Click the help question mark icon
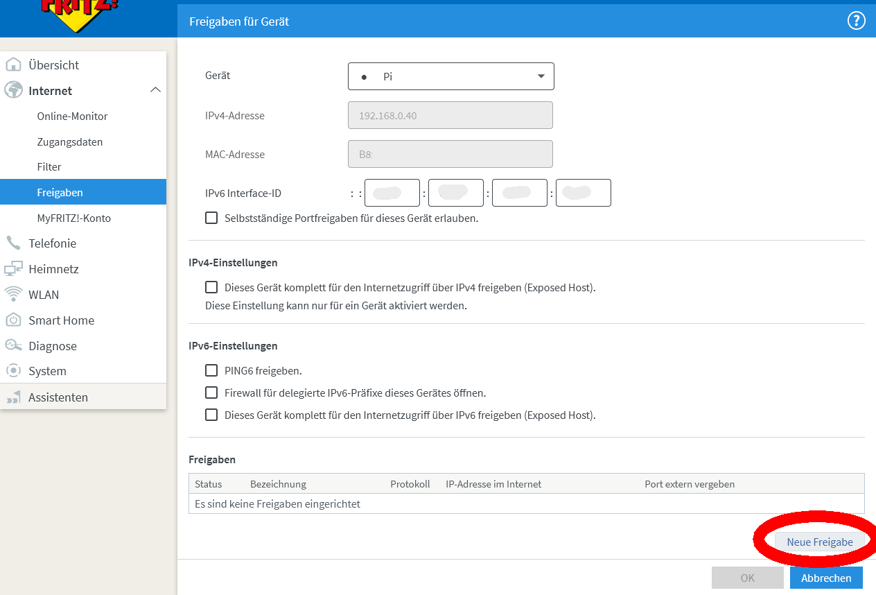Viewport: 876px width, 595px height. [x=857, y=21]
